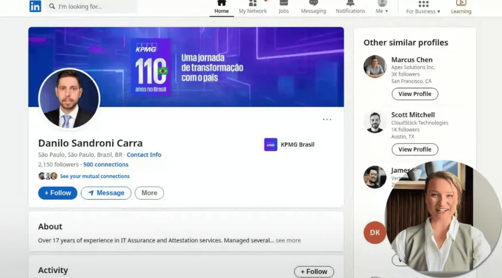The image size is (502, 278).
Task: Open the Jobs section
Action: (283, 7)
